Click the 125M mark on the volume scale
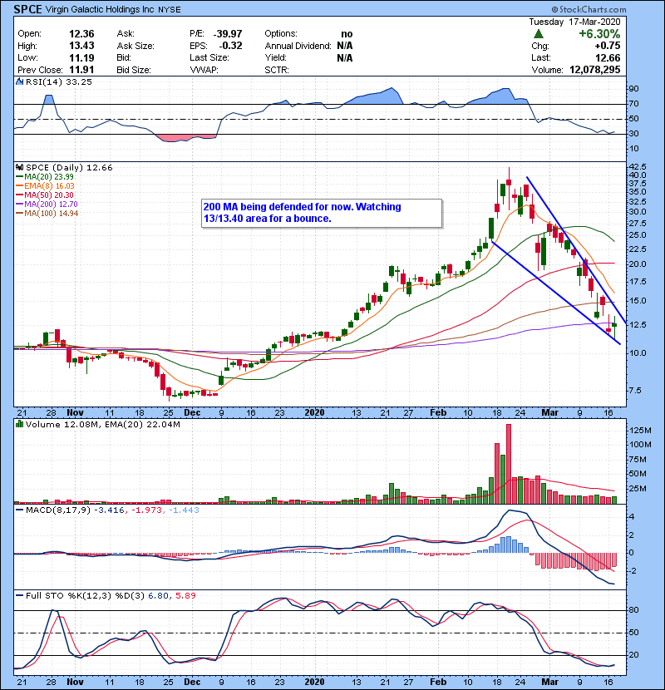The width and height of the screenshot is (665, 690). 640,431
